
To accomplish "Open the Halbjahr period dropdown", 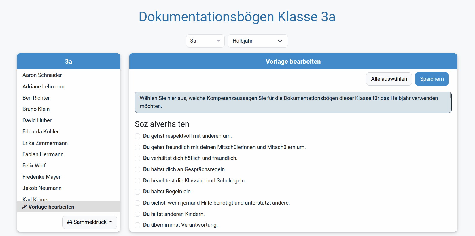I will (258, 41).
